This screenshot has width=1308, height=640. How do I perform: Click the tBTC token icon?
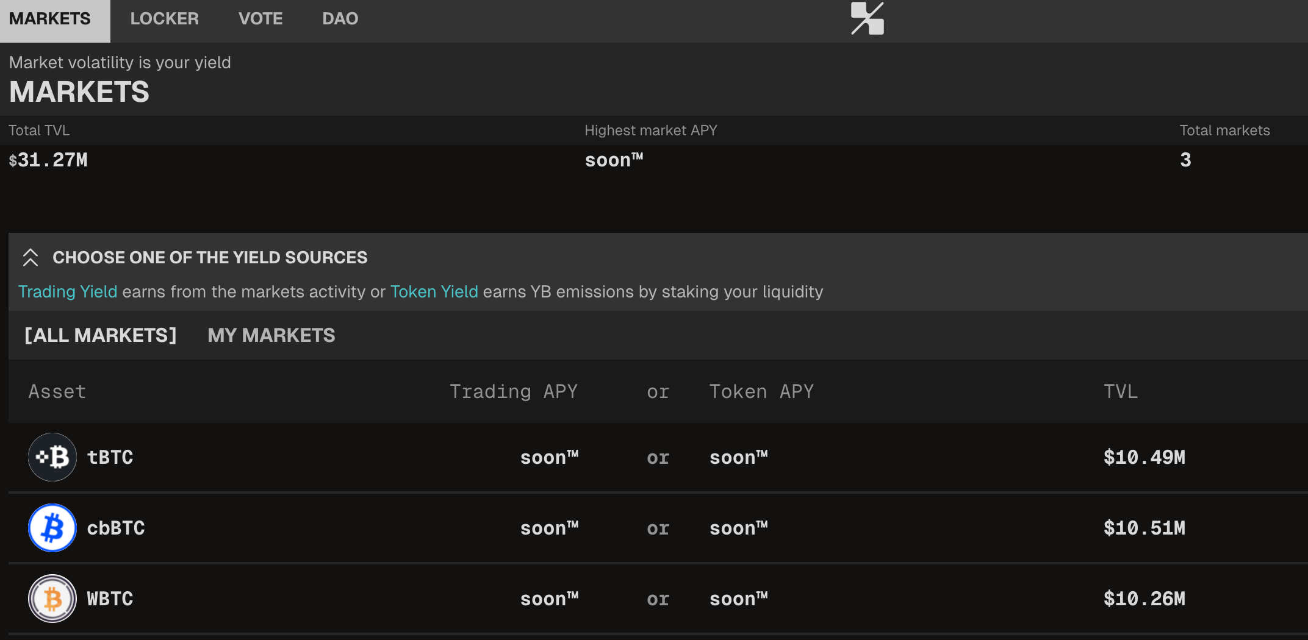pos(52,457)
